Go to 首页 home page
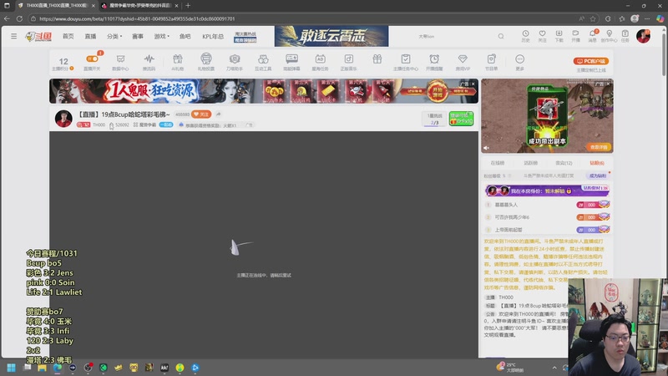 point(68,36)
